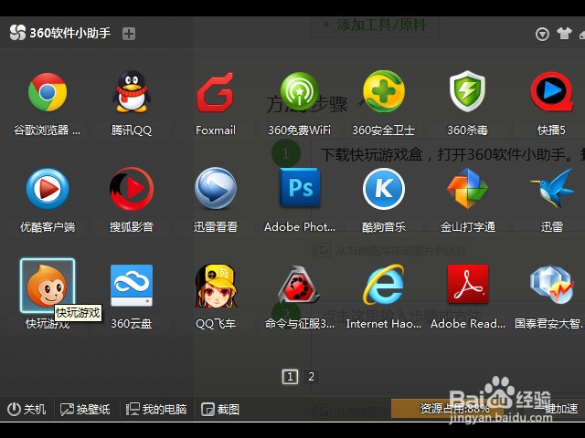Launch 360云盘 icon
The image size is (585, 438).
pos(132,286)
